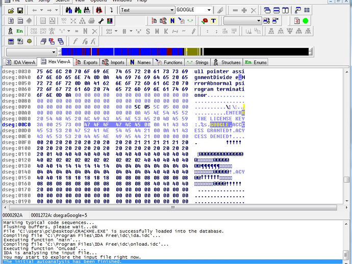Open the calculator icon
The height and width of the screenshot is (264, 352).
(11, 41)
